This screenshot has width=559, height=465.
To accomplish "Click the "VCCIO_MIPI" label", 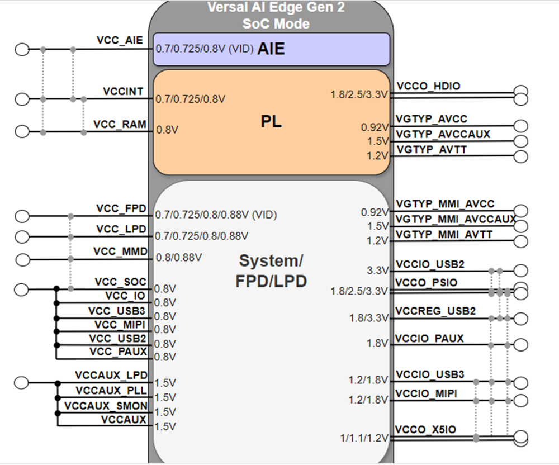I will [427, 393].
